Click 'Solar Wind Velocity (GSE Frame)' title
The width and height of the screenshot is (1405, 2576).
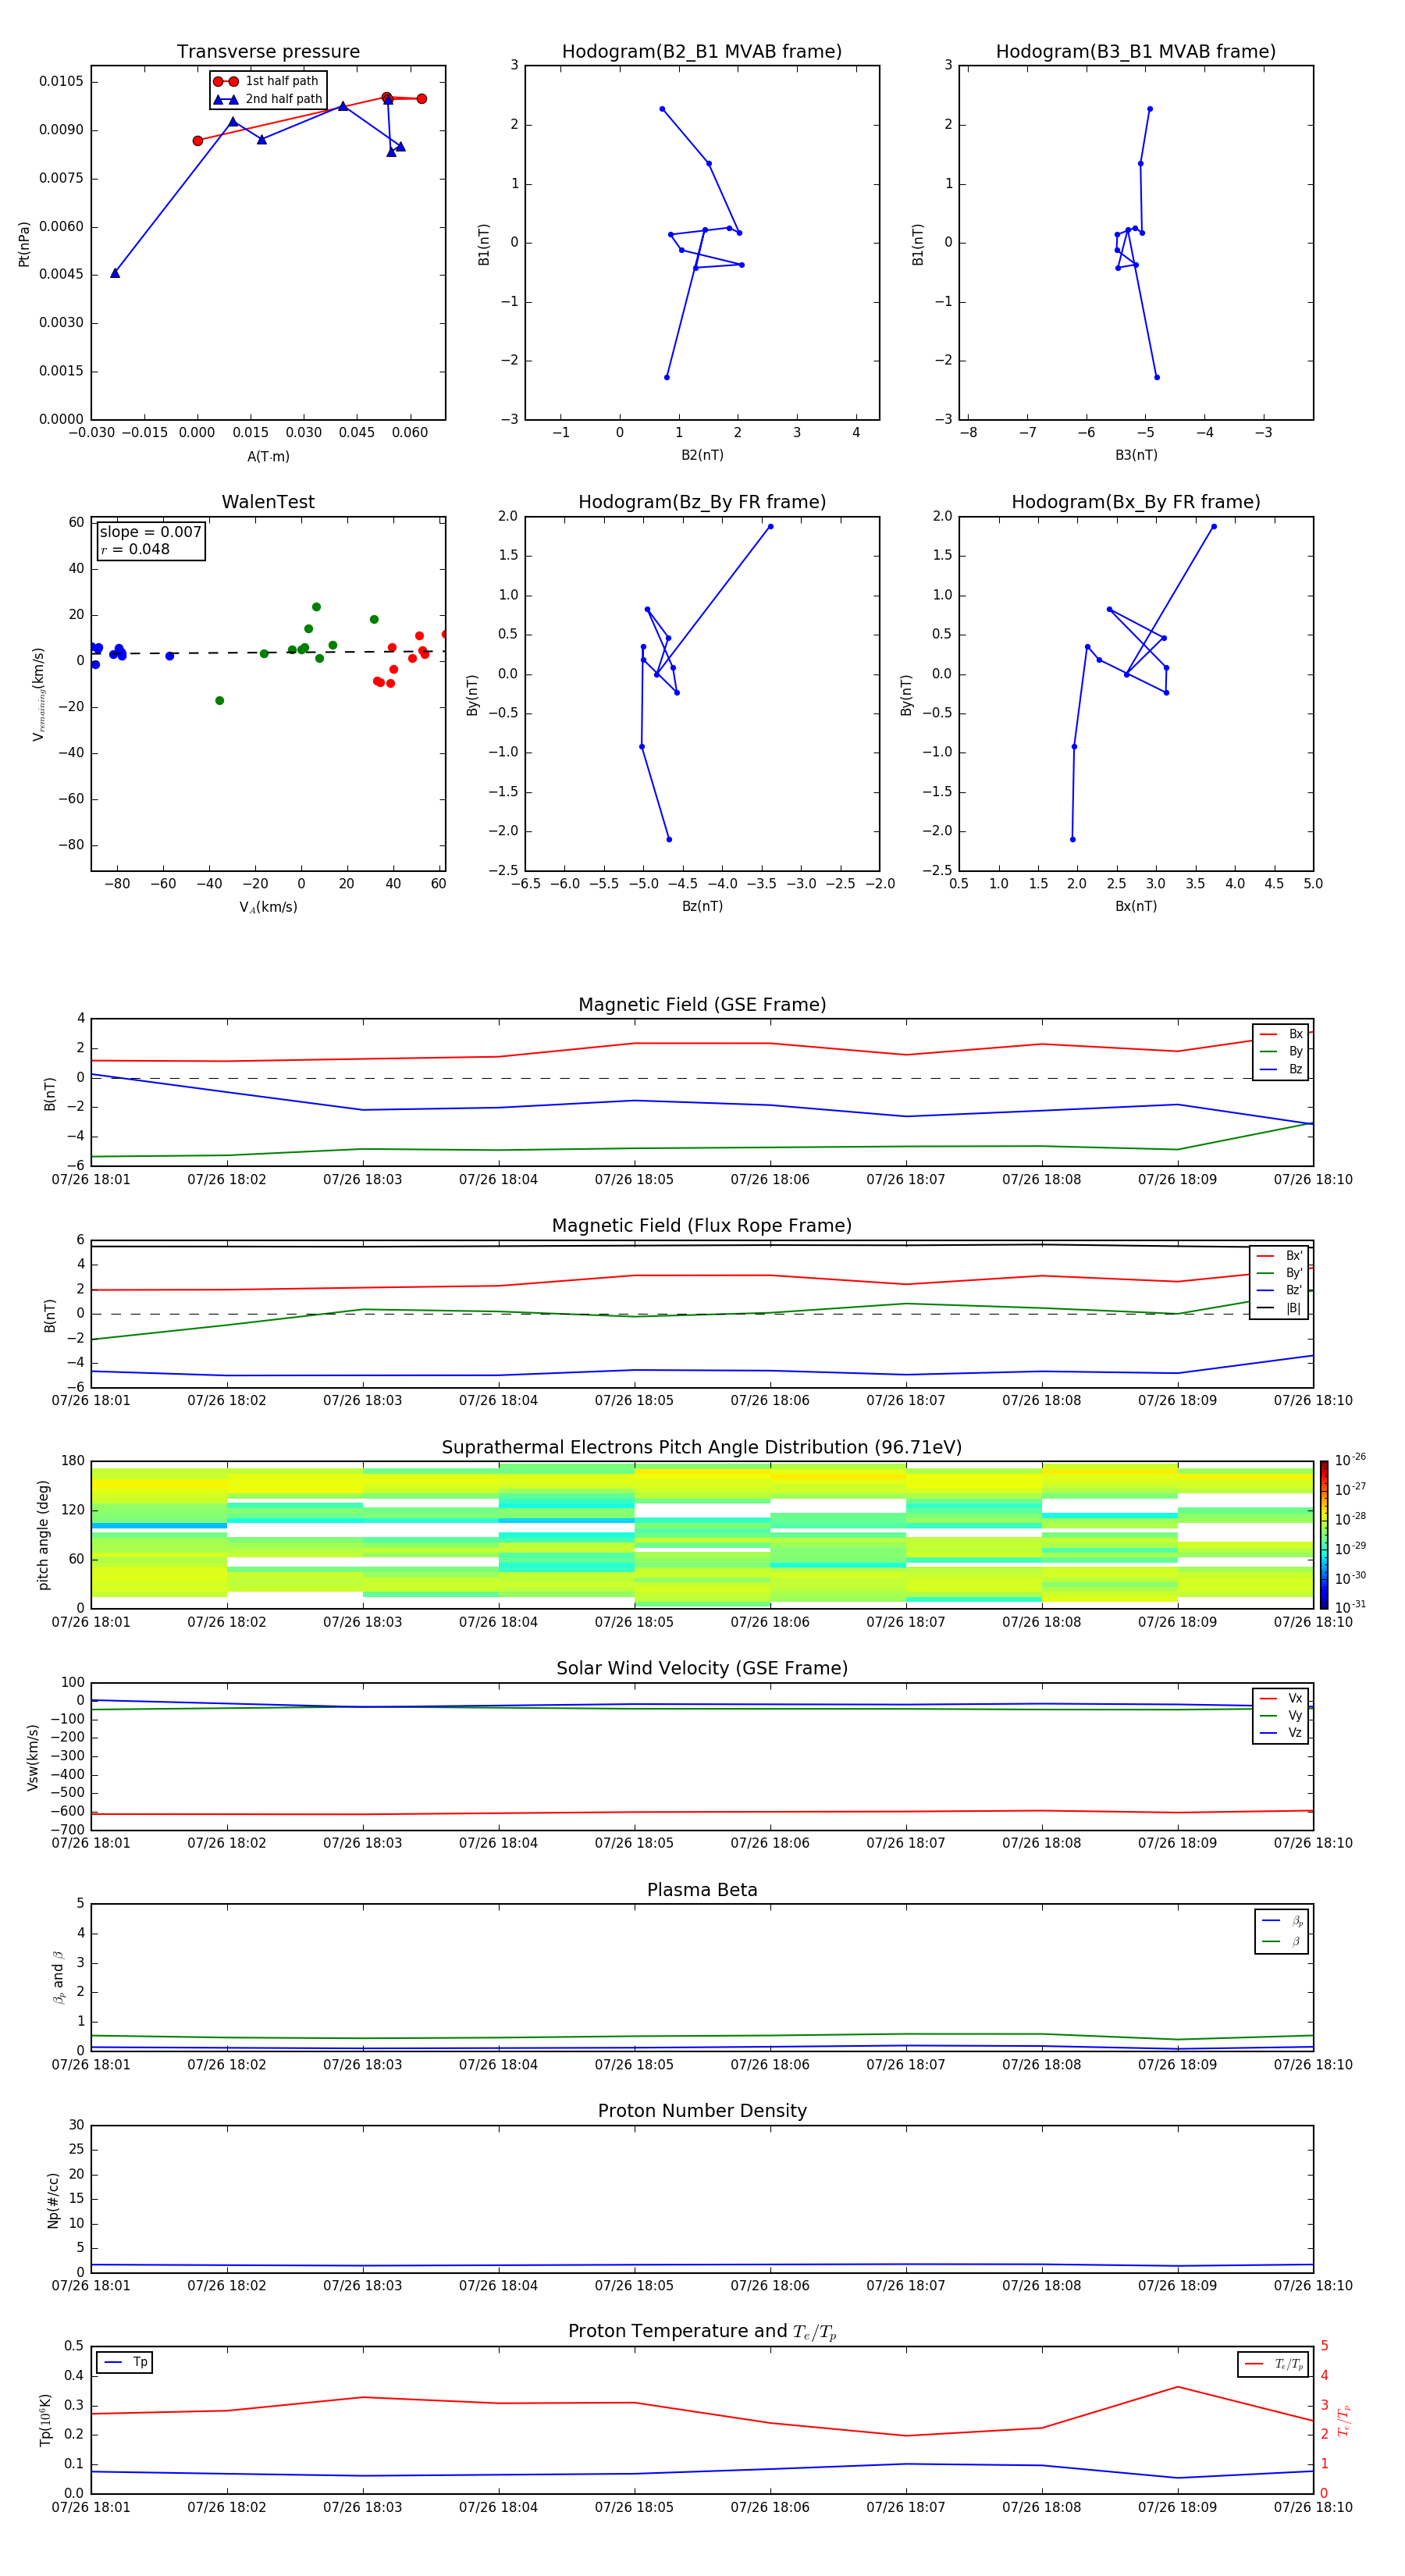pyautogui.click(x=702, y=1668)
